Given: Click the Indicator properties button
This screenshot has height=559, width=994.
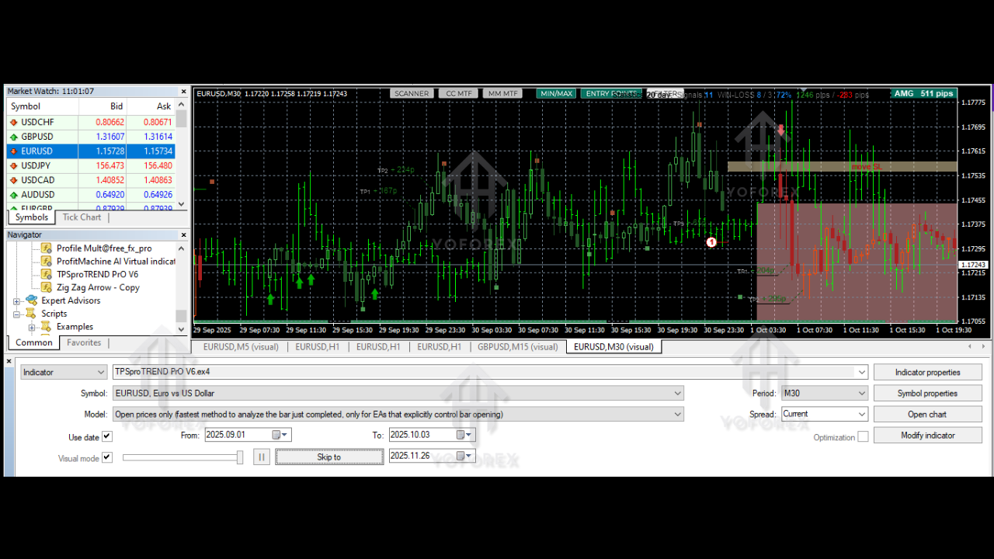Looking at the screenshot, I should (927, 373).
